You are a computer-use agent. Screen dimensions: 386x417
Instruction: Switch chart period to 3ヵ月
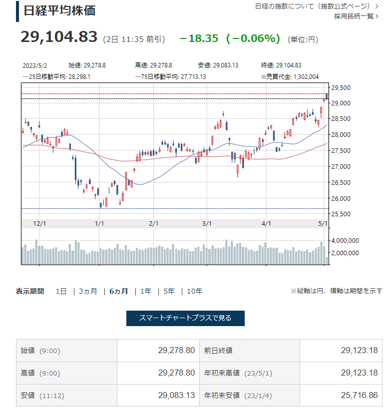(x=88, y=291)
